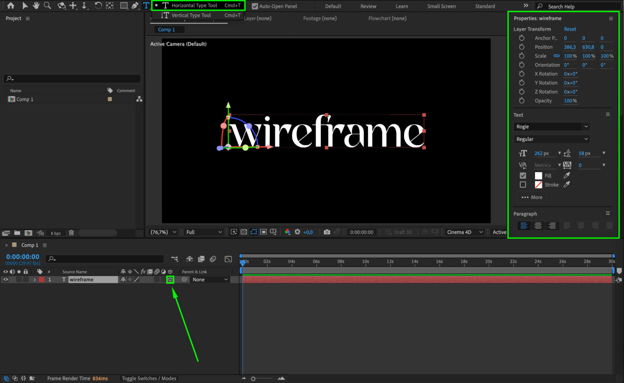Take snapshot with camera icon

(x=327, y=232)
